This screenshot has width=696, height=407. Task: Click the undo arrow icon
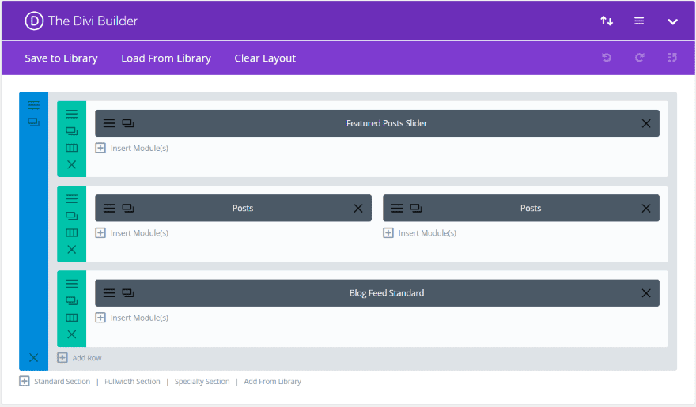click(x=607, y=58)
